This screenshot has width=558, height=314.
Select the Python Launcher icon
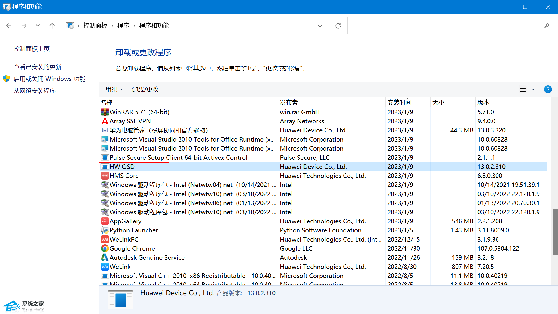point(105,230)
